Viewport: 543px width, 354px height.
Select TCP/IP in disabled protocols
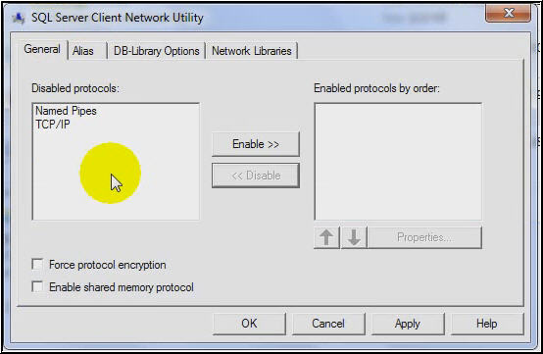[x=53, y=124]
